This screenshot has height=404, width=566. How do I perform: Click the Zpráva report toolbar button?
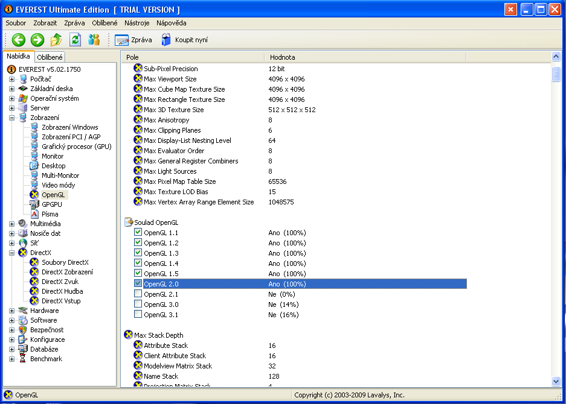tap(133, 40)
